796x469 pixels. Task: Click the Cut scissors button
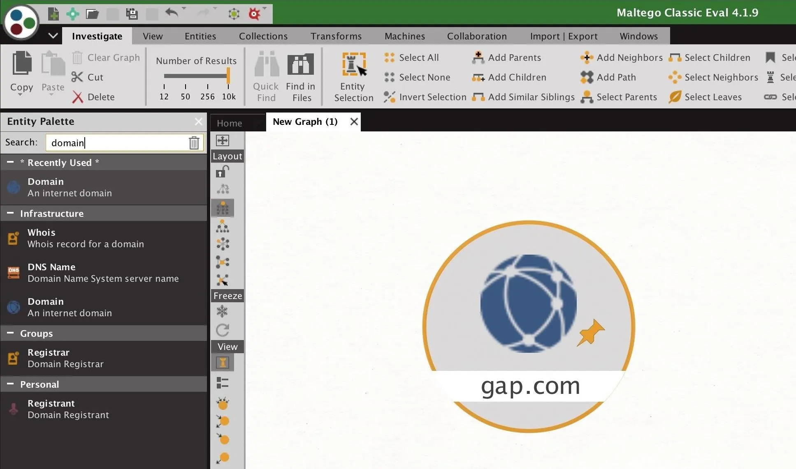(87, 77)
